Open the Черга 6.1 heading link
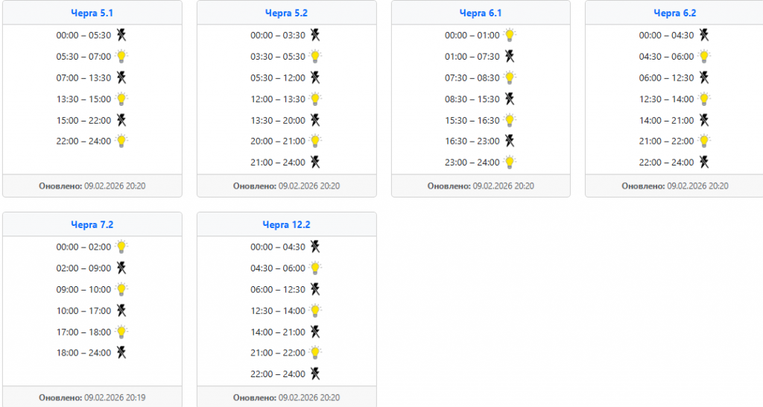 click(481, 13)
